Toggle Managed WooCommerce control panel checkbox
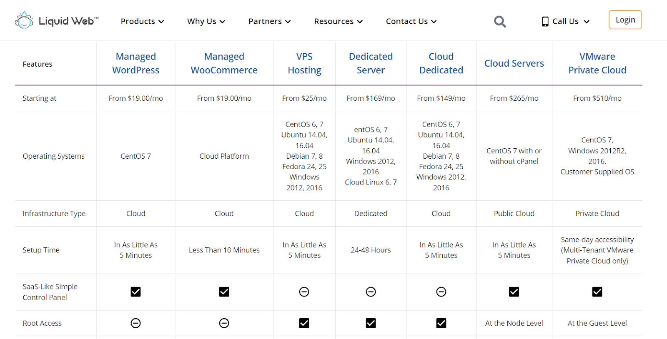Image resolution: width=667 pixels, height=339 pixels. click(x=224, y=292)
